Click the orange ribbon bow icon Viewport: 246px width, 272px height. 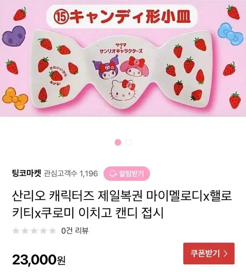[15, 99]
